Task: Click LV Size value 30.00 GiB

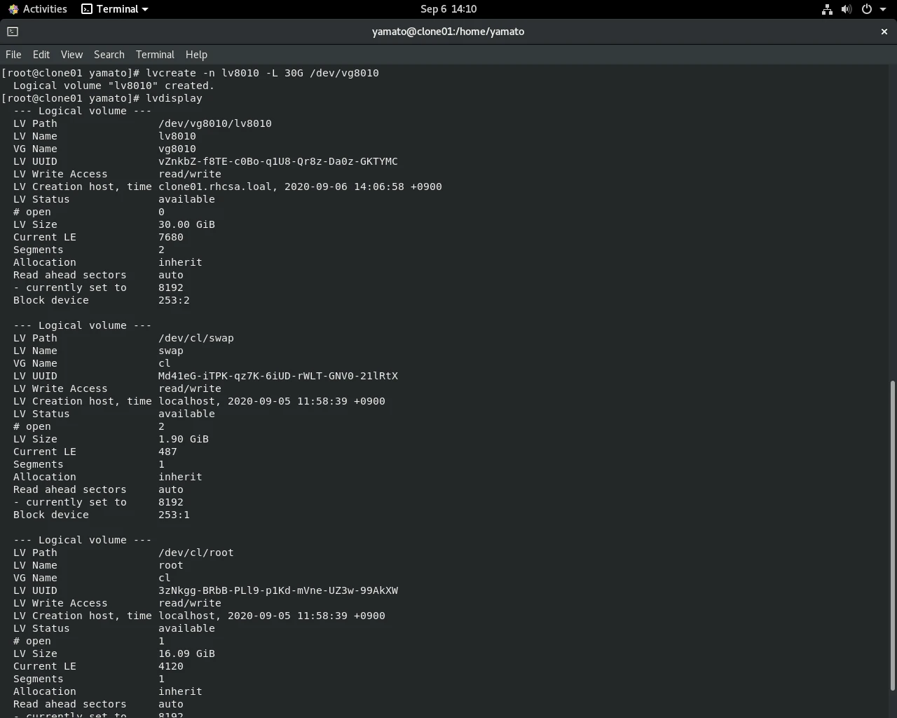Action: coord(186,224)
